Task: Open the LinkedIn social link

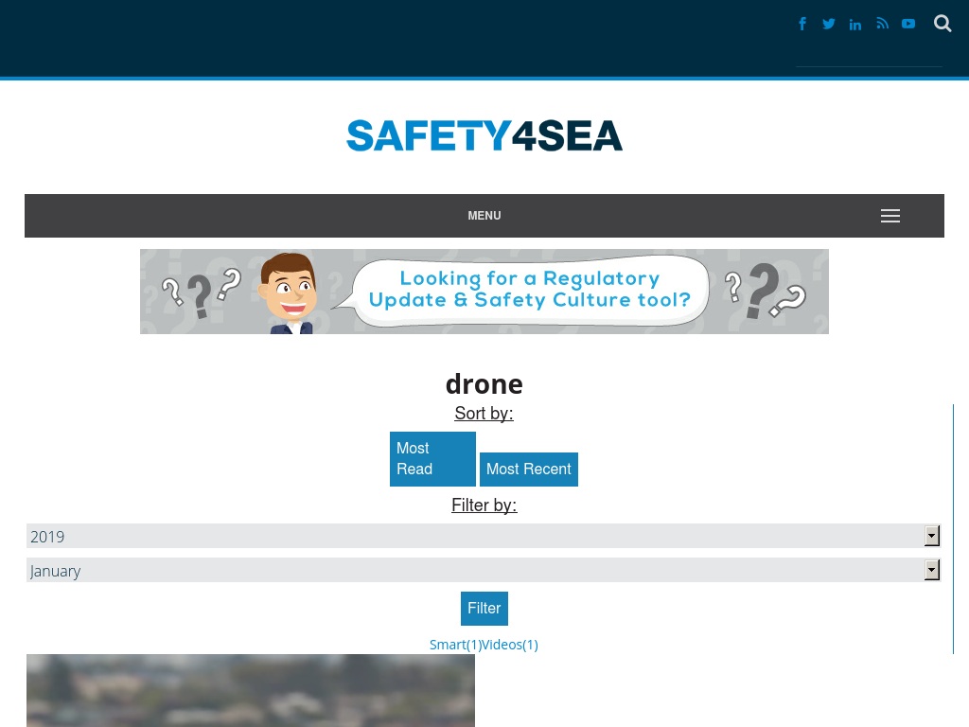Action: click(855, 24)
